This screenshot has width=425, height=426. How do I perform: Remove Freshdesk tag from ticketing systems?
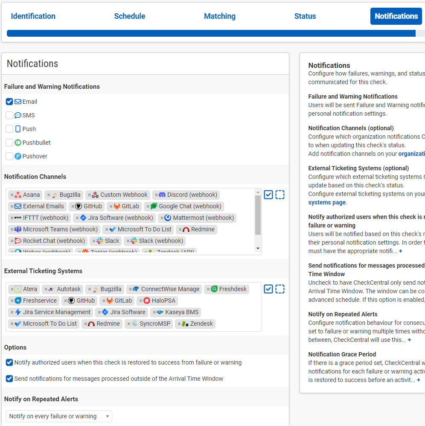[208, 289]
